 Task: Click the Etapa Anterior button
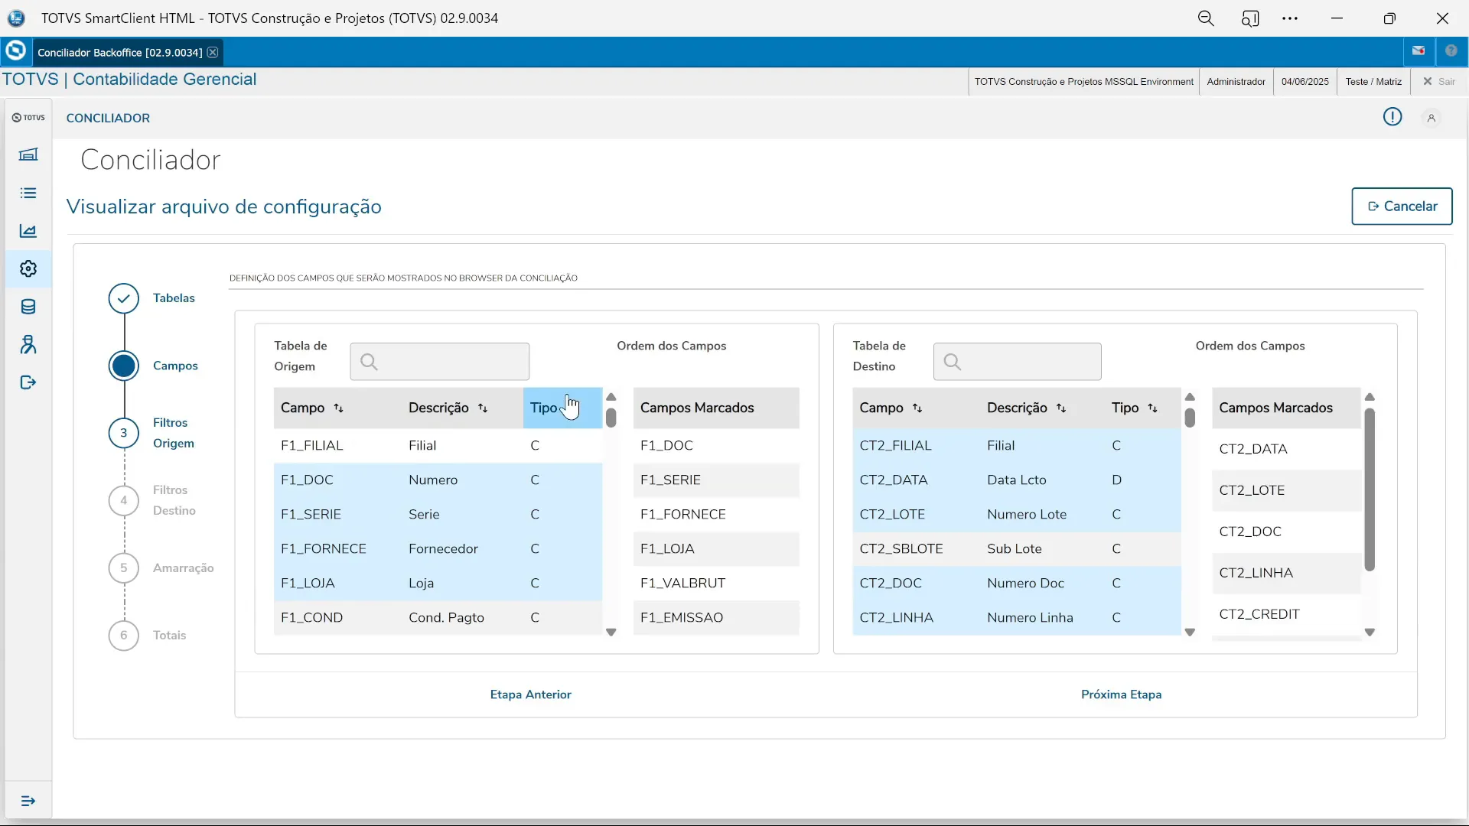pyautogui.click(x=530, y=694)
